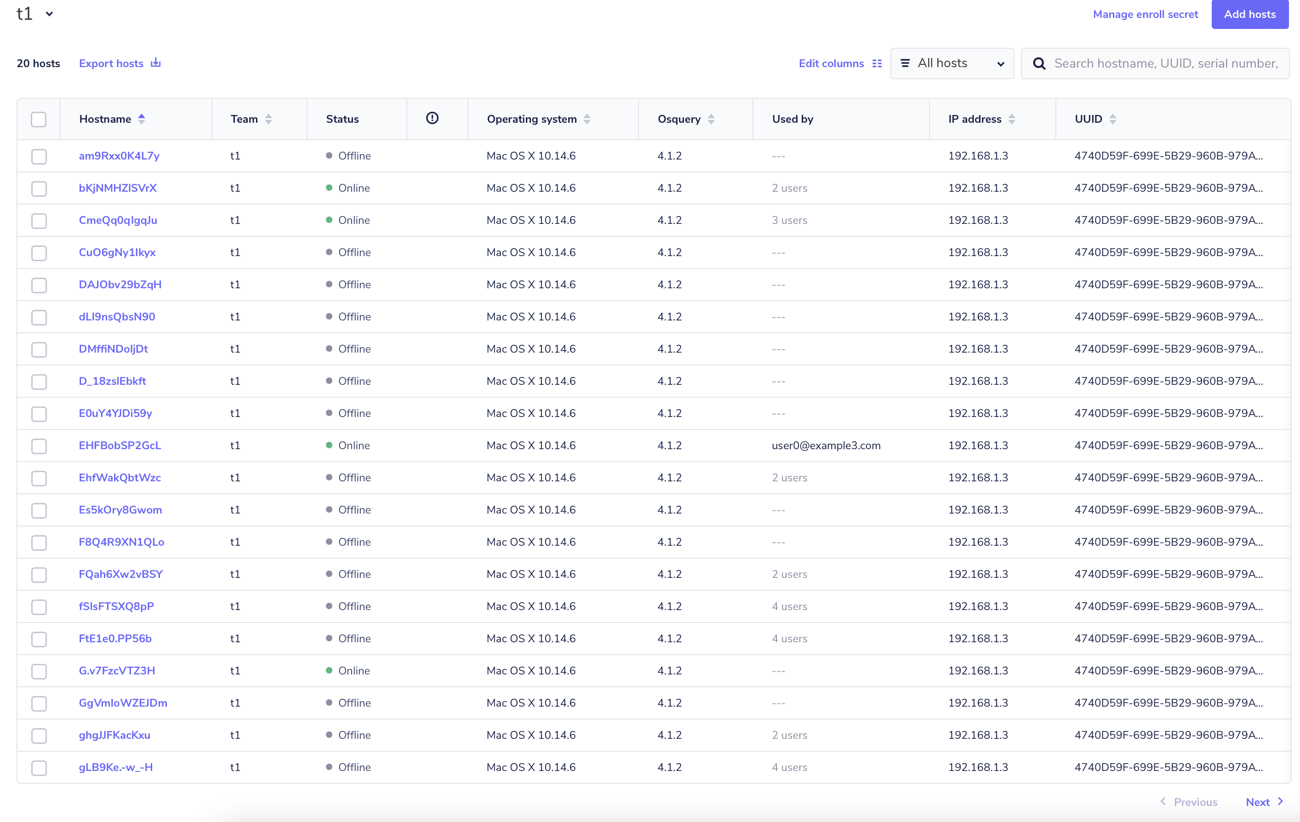Sort by the Osquery column arrows
This screenshot has width=1300, height=822.
tap(711, 119)
